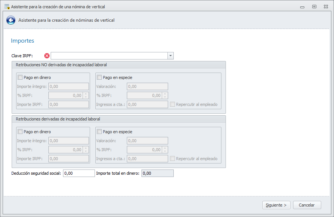Minimize the wizard window
This screenshot has width=334, height=217.
point(302,6)
